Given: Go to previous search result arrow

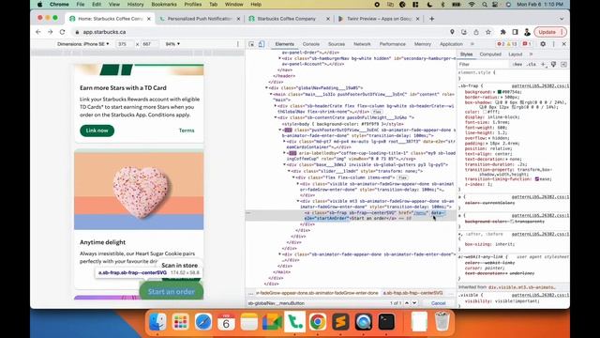Looking at the screenshot, I should (407, 303).
